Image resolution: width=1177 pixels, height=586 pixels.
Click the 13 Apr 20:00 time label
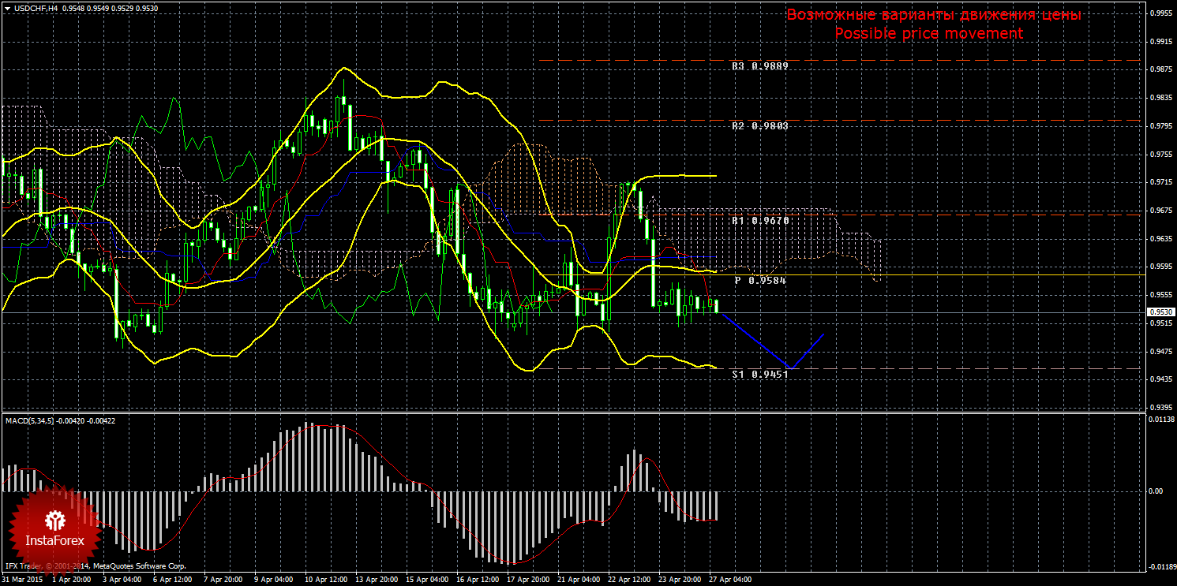pos(376,580)
